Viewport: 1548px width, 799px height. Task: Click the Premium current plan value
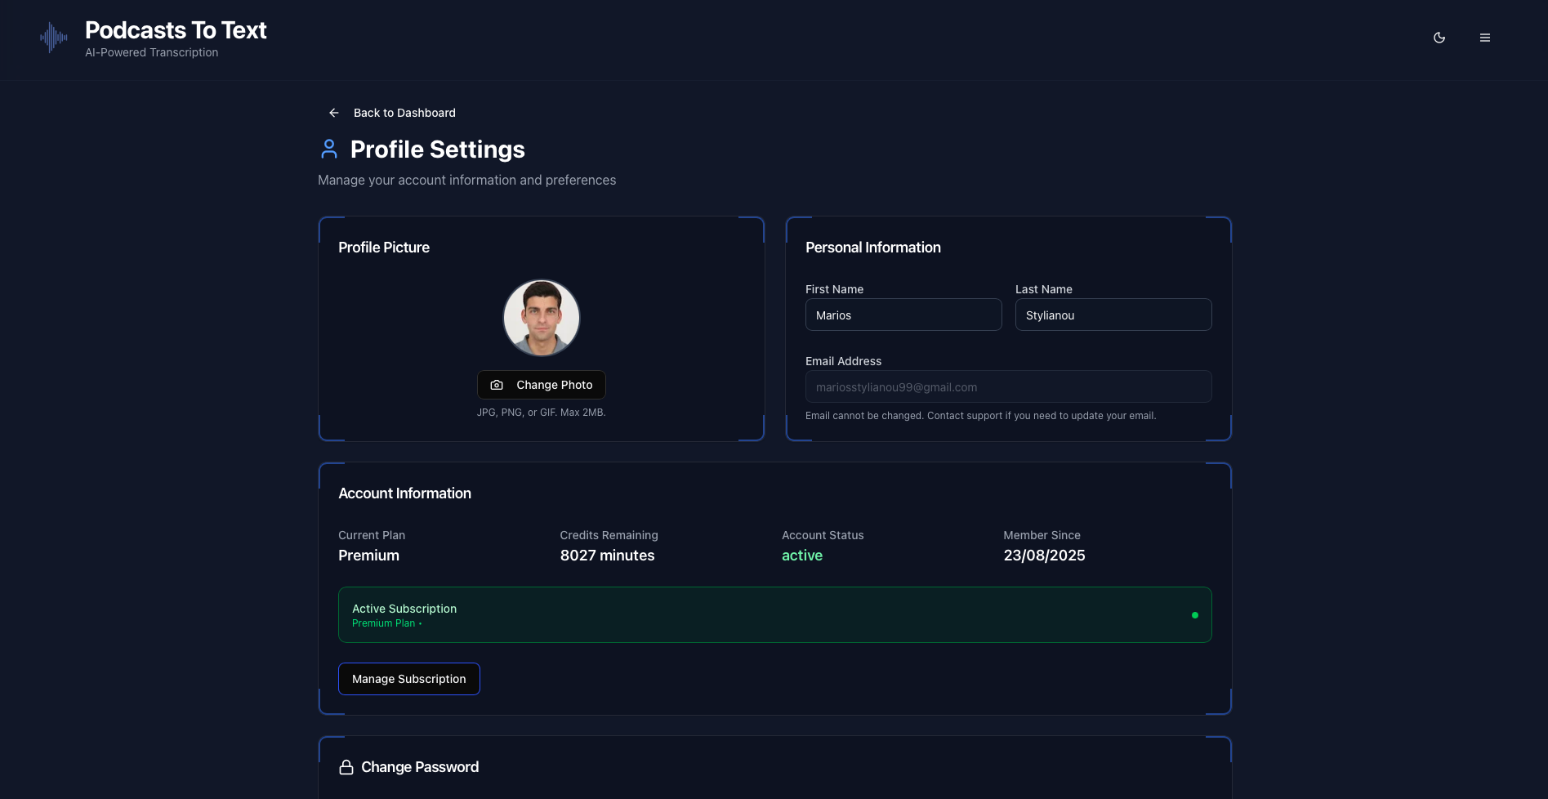click(x=369, y=556)
